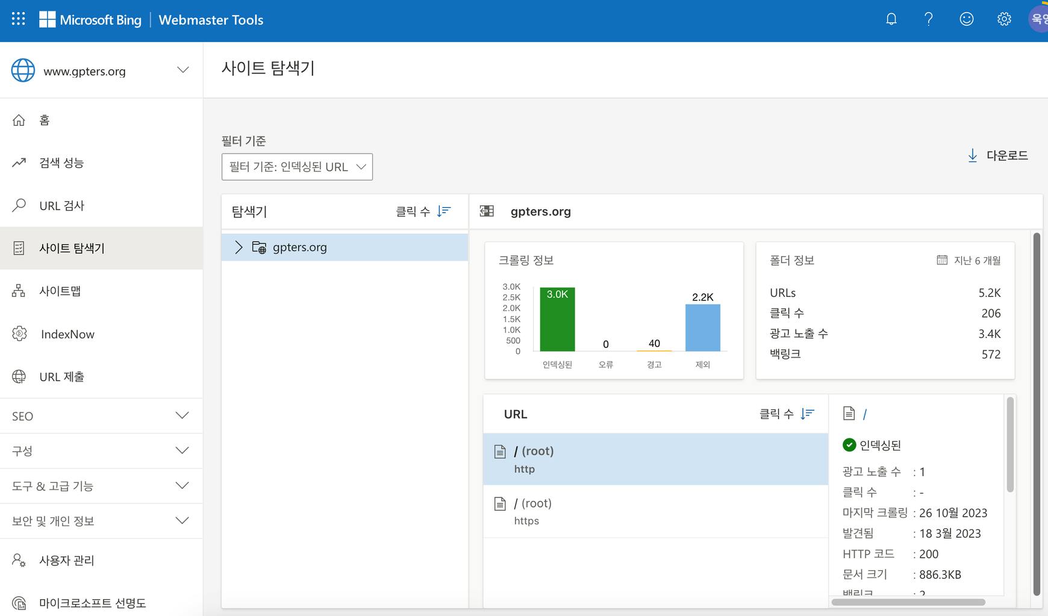
Task: Click the sort icon in 탐색기 header
Action: (444, 211)
